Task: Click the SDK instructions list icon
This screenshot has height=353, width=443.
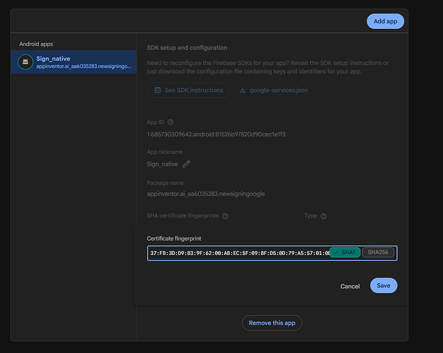Action: click(157, 90)
